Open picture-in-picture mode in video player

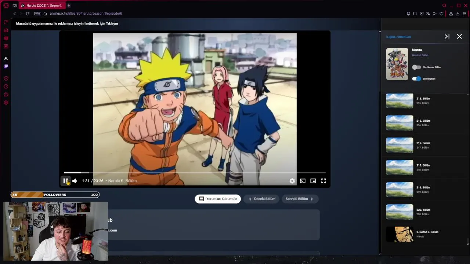[313, 181]
